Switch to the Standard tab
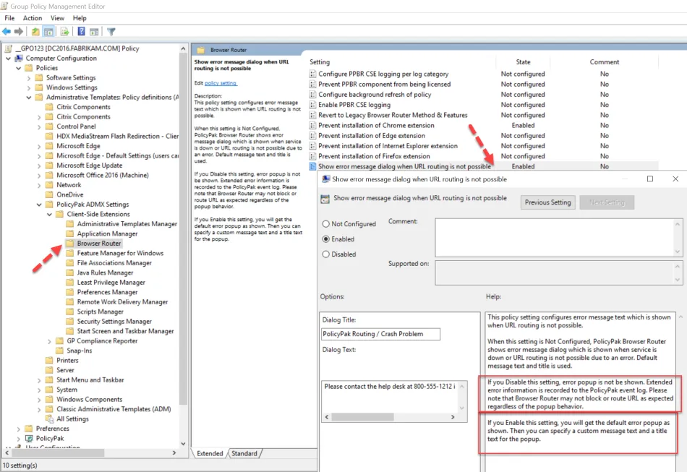 point(244,453)
